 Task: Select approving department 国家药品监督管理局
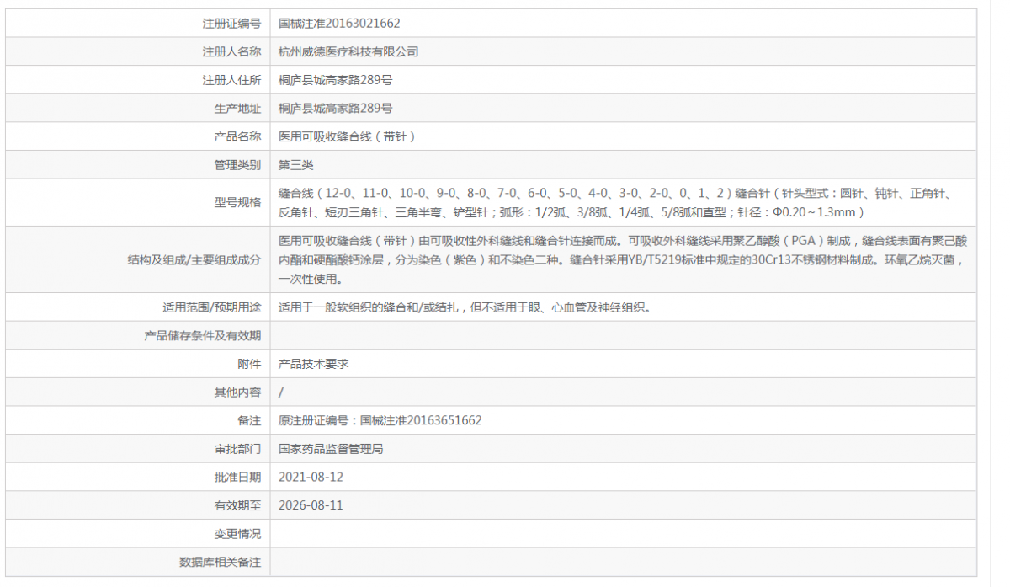point(332,449)
